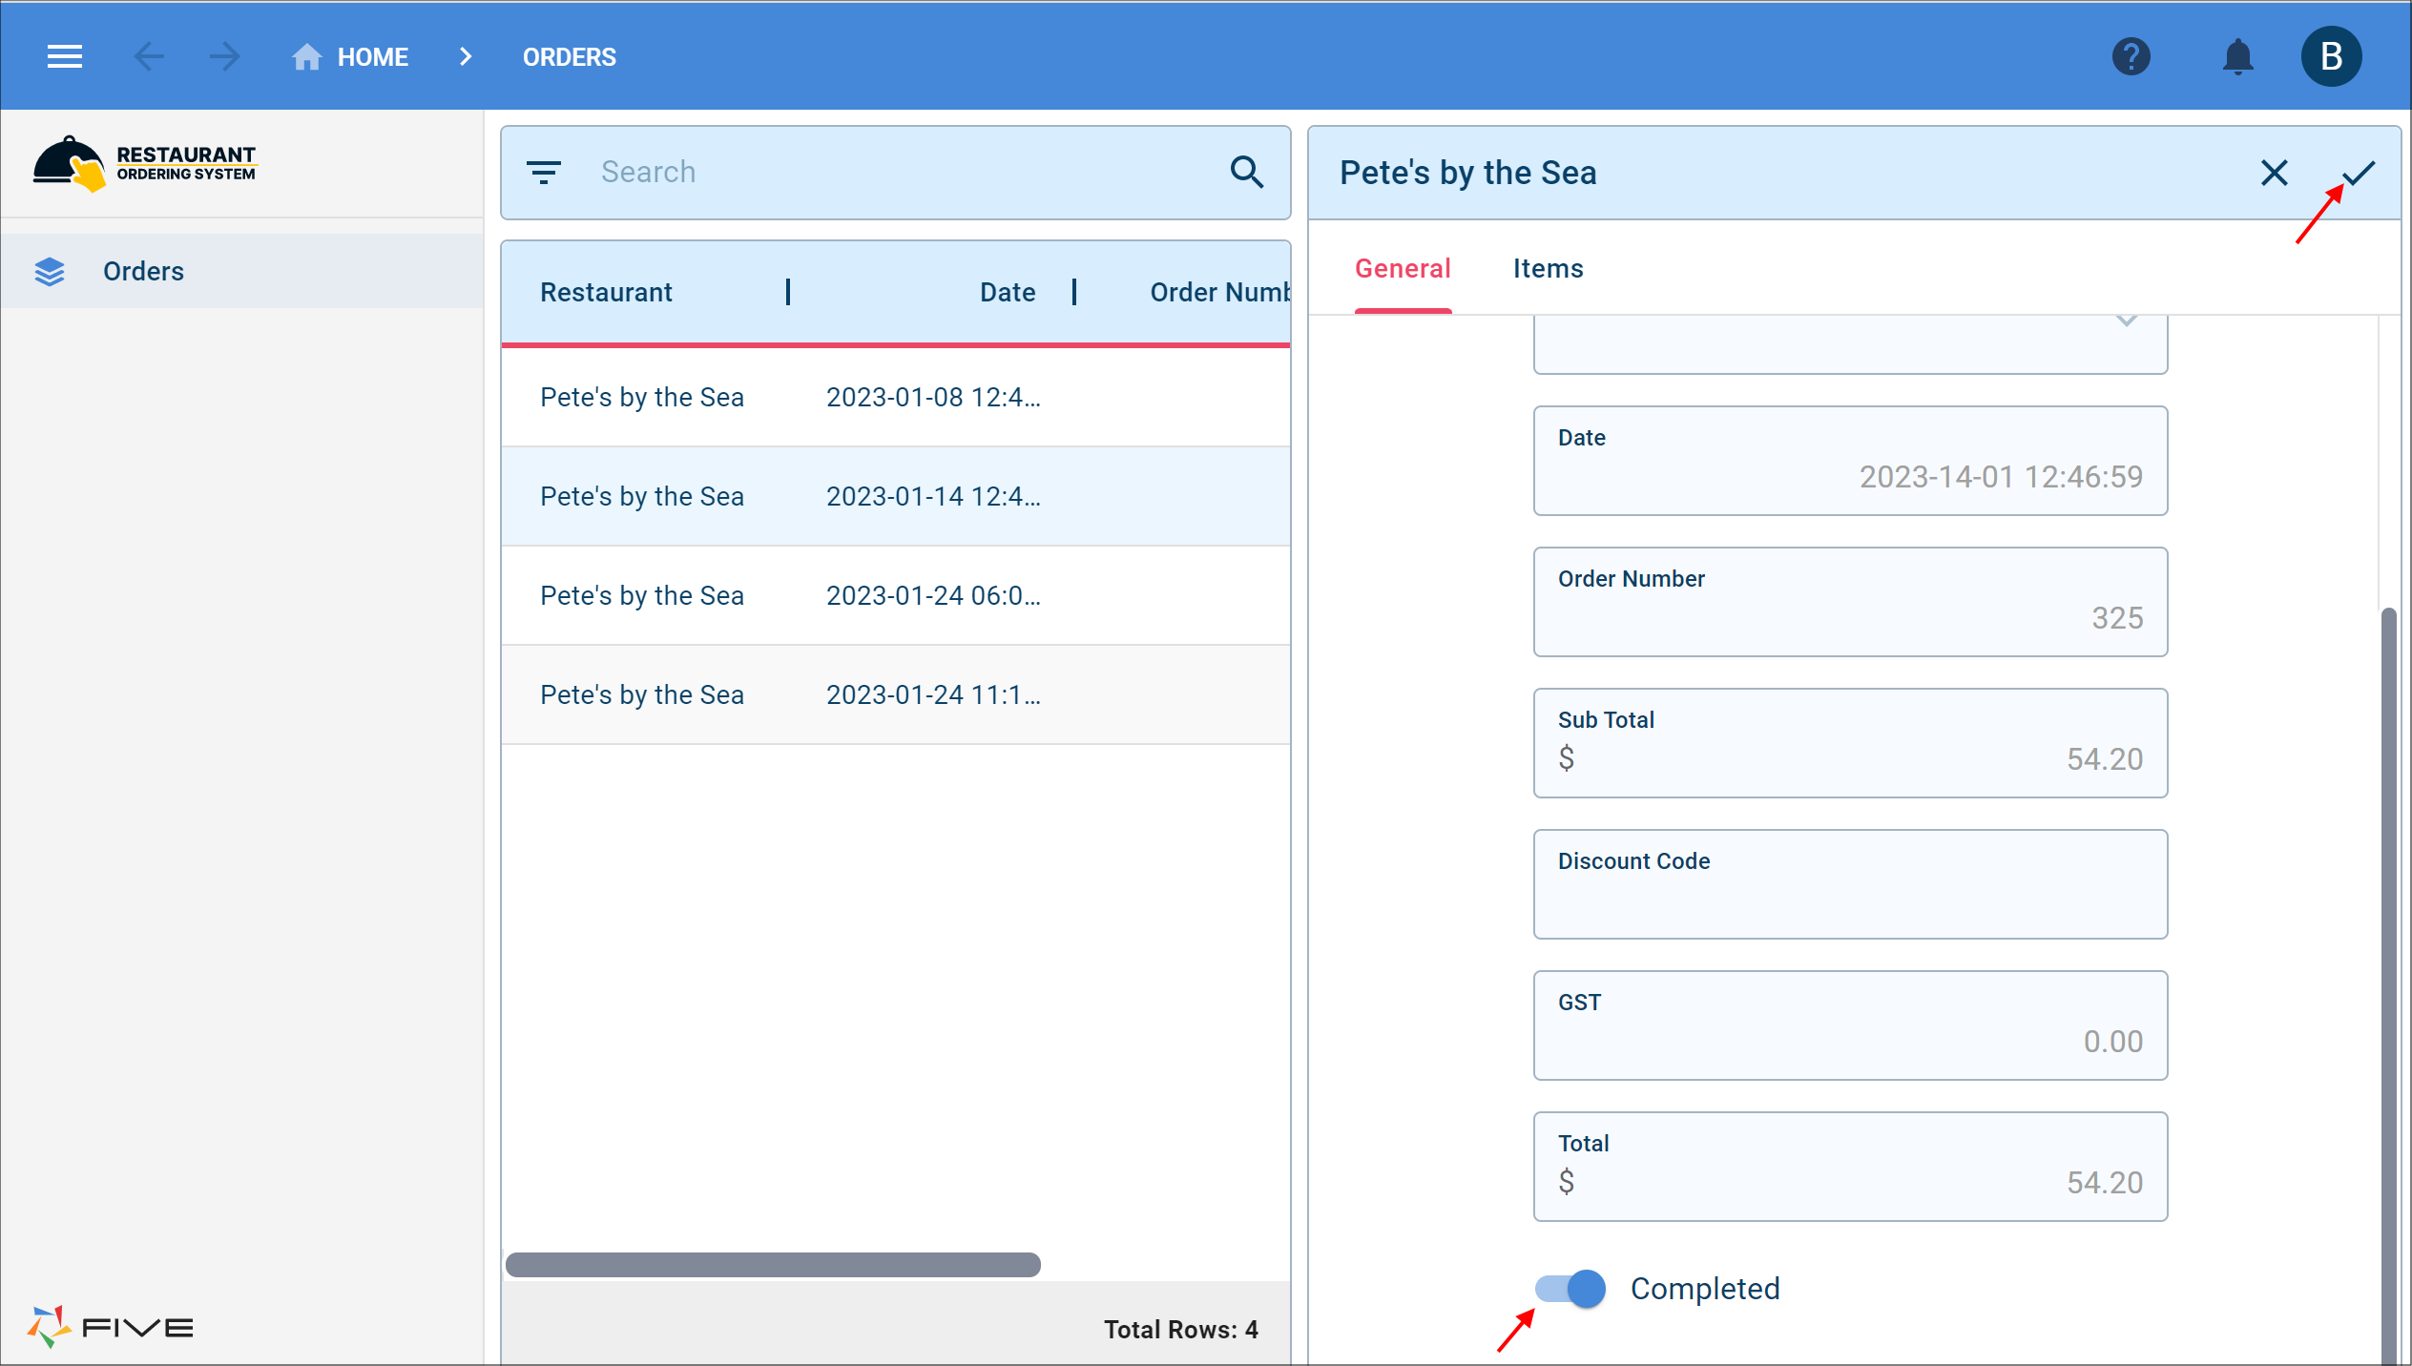Click the Discount Code field
This screenshot has width=2412, height=1366.
tap(1850, 884)
